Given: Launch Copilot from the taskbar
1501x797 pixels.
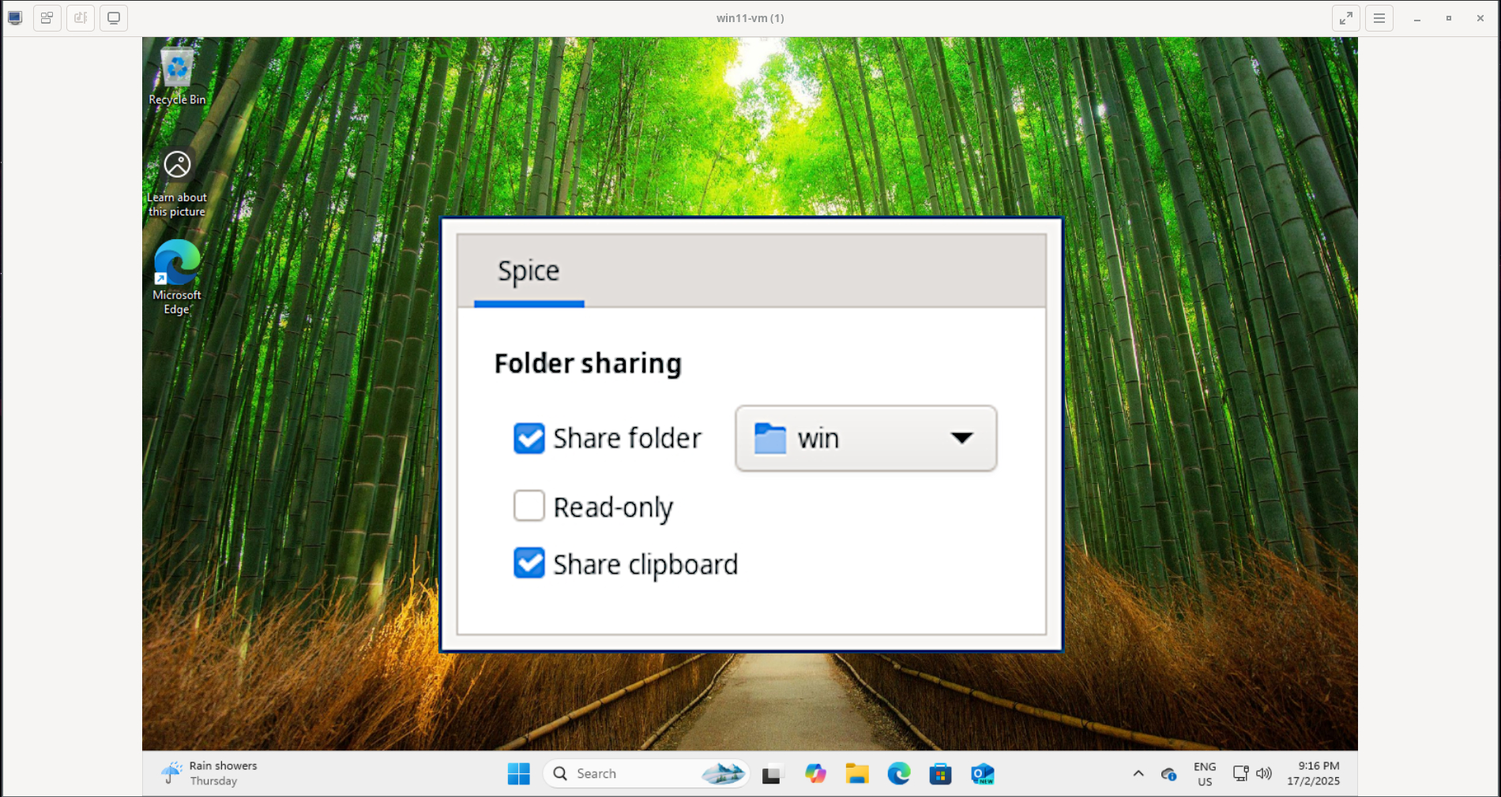Looking at the screenshot, I should click(x=815, y=774).
